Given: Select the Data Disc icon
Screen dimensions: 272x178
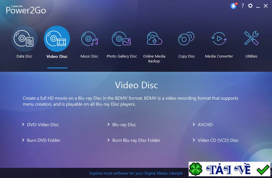Looking at the screenshot, I should [24, 39].
